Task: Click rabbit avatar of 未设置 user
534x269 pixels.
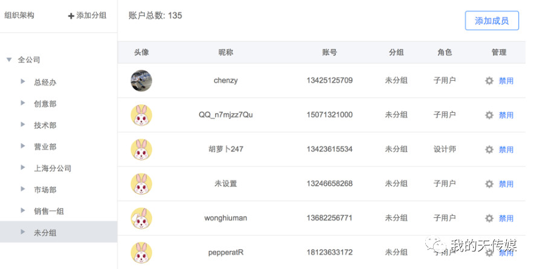Action: 141,184
